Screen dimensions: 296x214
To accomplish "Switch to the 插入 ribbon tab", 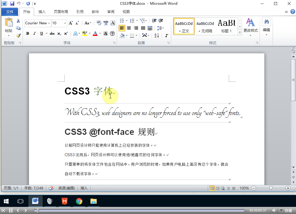I will coord(41,12).
